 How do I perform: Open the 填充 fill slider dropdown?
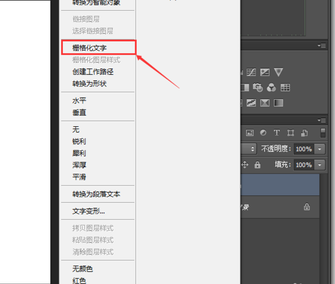pos(320,165)
